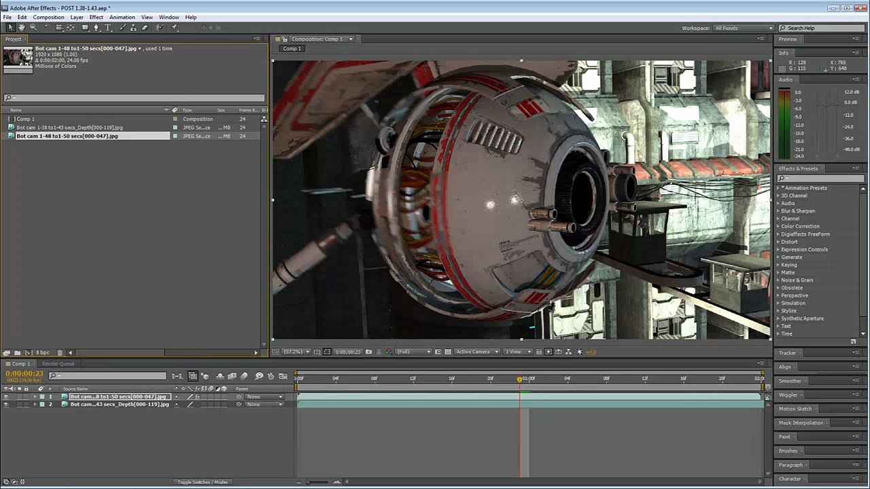Expand layer 2 properties triangle

[x=35, y=404]
